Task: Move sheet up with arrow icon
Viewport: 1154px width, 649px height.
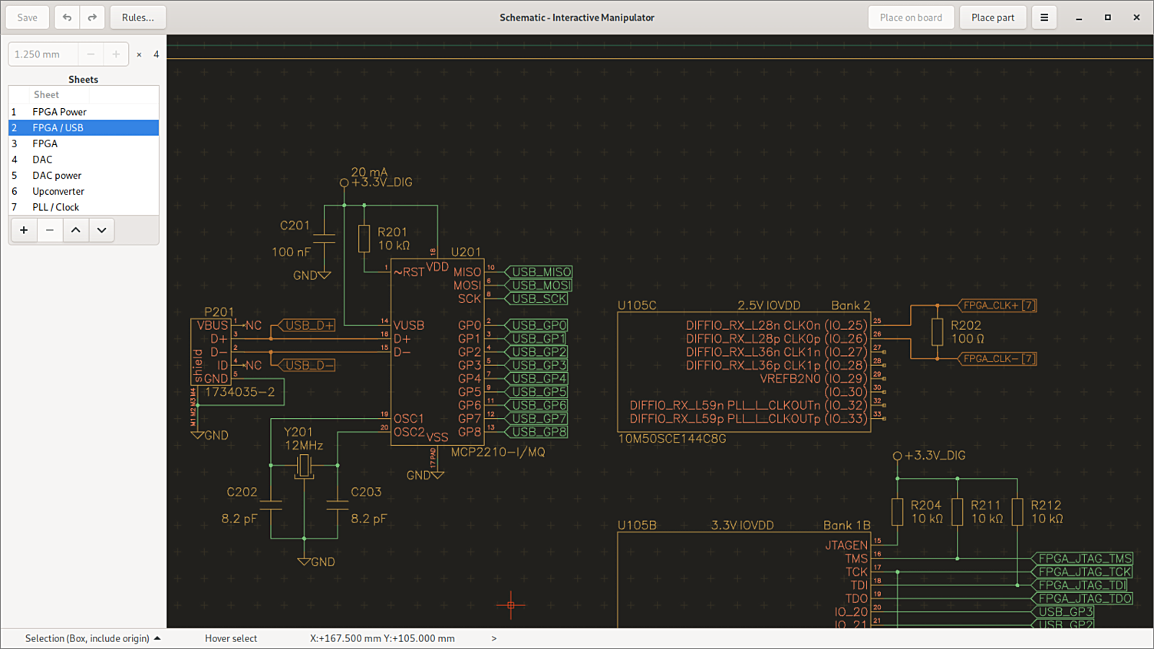Action: [x=75, y=230]
